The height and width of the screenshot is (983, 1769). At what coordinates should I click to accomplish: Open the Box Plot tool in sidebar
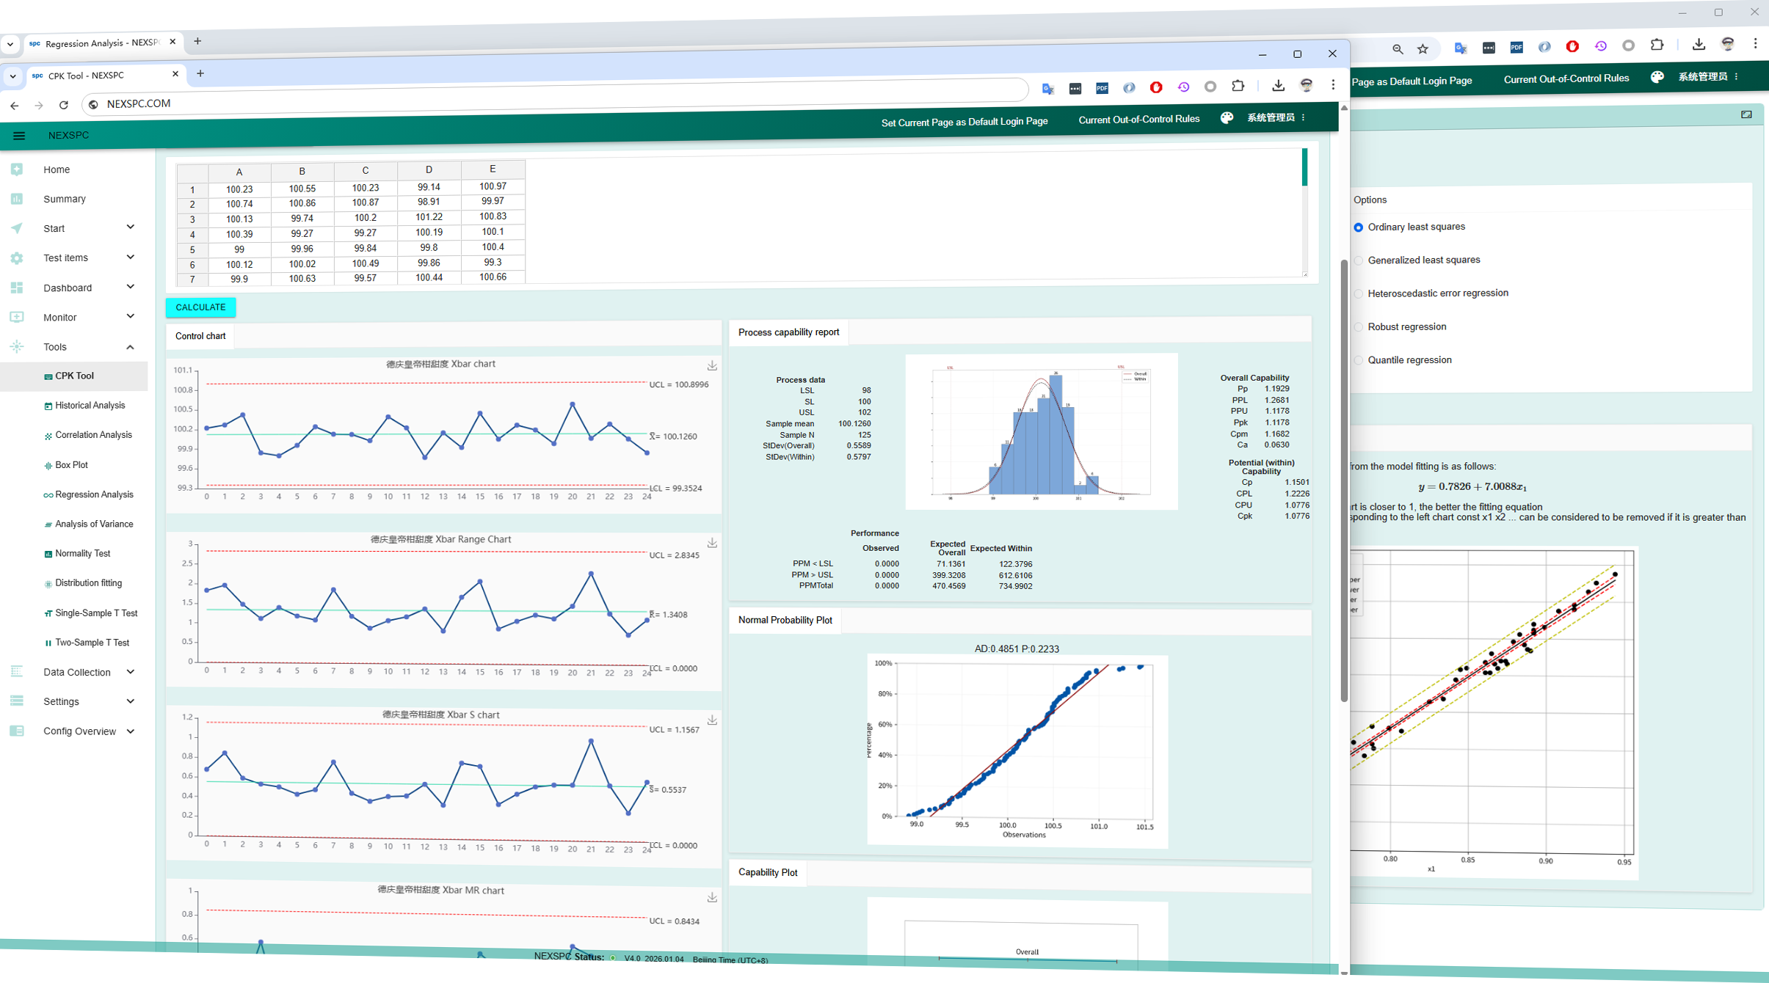coord(73,464)
